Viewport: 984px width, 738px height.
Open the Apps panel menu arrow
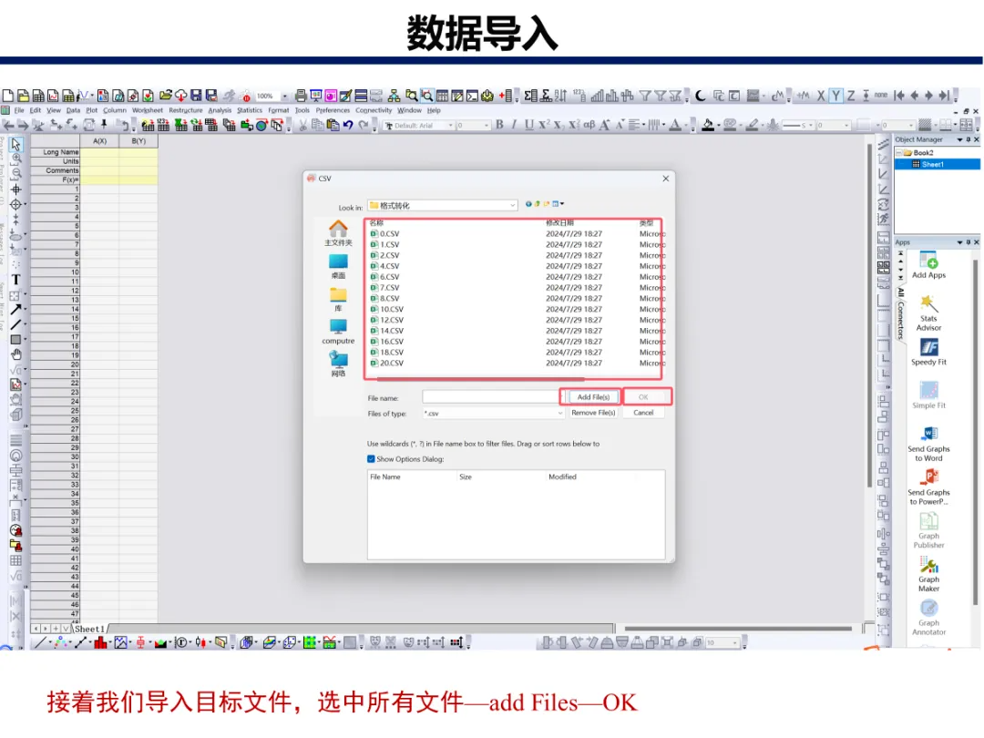(959, 242)
